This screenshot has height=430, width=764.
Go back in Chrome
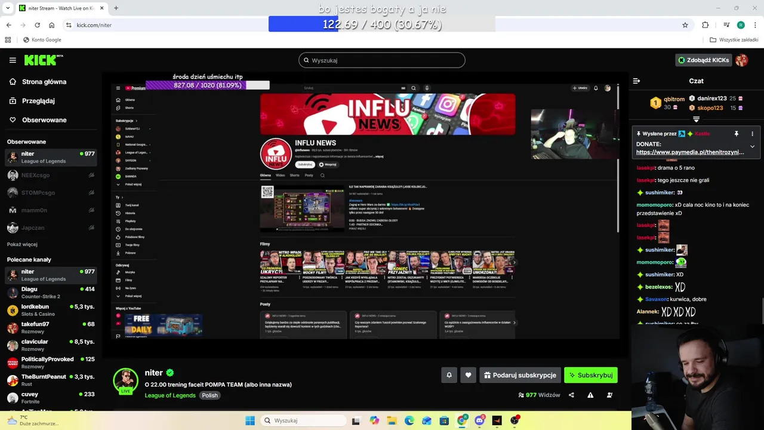[x=8, y=25]
